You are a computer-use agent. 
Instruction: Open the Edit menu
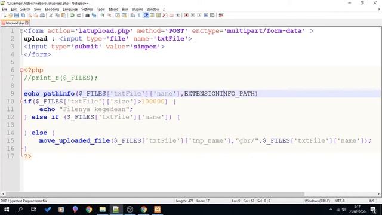(x=14, y=10)
